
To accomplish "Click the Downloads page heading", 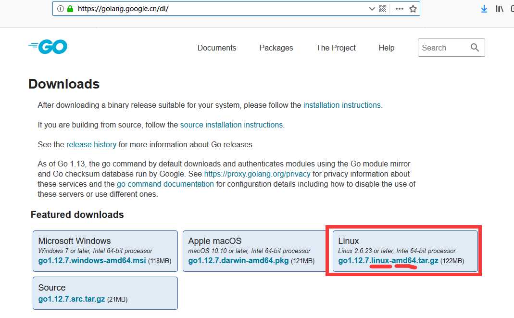I will click(x=64, y=84).
